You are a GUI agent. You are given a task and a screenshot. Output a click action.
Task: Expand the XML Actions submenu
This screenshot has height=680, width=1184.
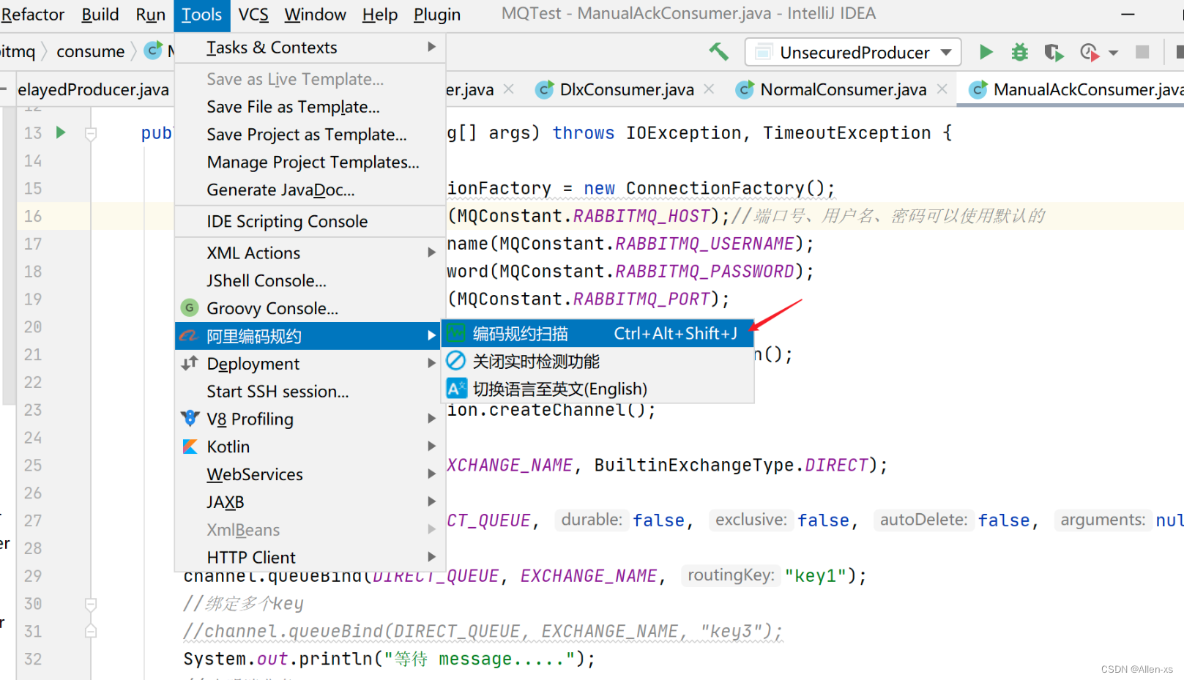point(310,253)
